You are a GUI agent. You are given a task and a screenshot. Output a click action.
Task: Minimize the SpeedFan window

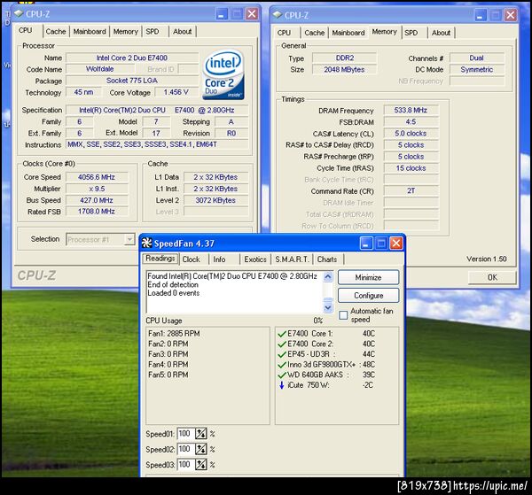[x=366, y=243]
